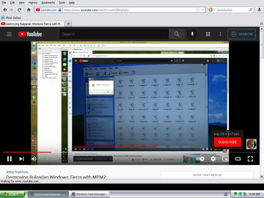Click the tab groups icon right of the tab strip

pyautogui.click(x=261, y=24)
